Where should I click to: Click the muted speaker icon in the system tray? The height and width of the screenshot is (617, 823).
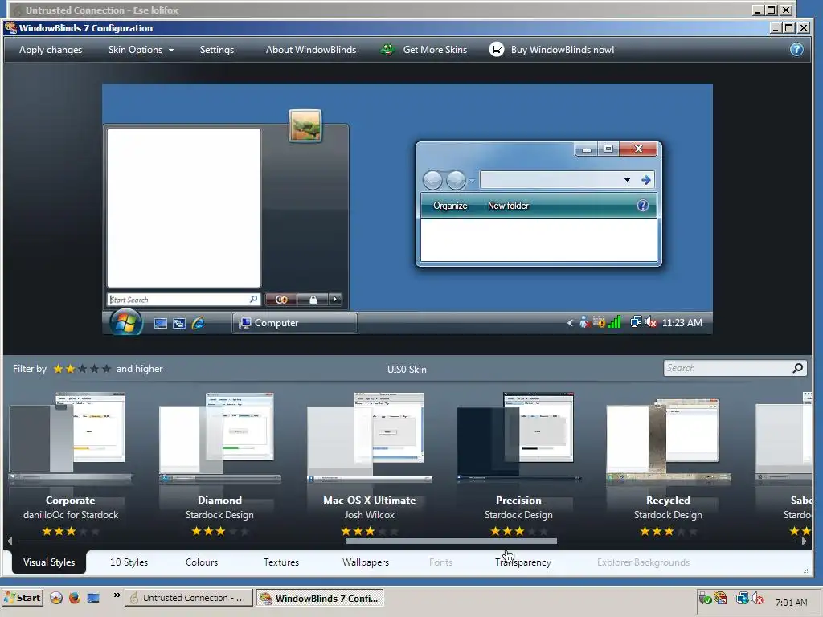pyautogui.click(x=757, y=598)
